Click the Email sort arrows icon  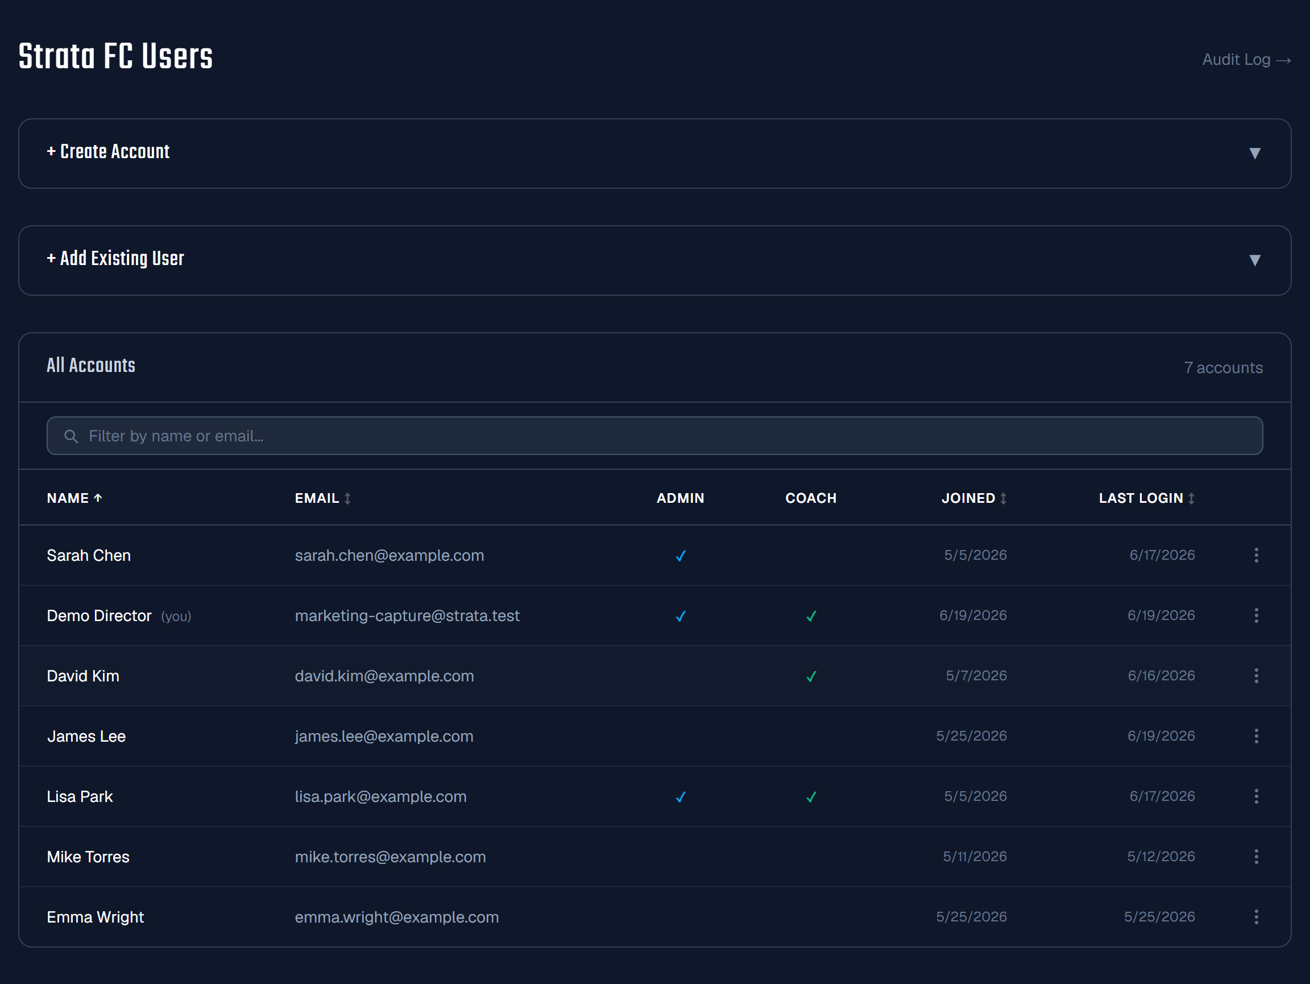pos(347,498)
